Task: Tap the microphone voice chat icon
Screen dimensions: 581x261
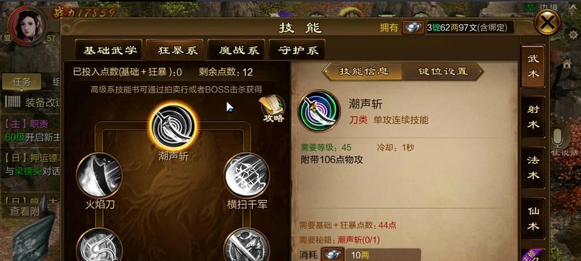Action: click(x=557, y=139)
